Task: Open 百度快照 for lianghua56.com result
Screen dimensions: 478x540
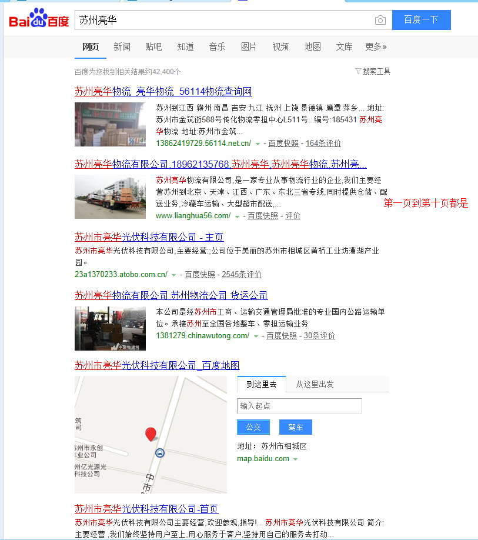Action: point(263,215)
